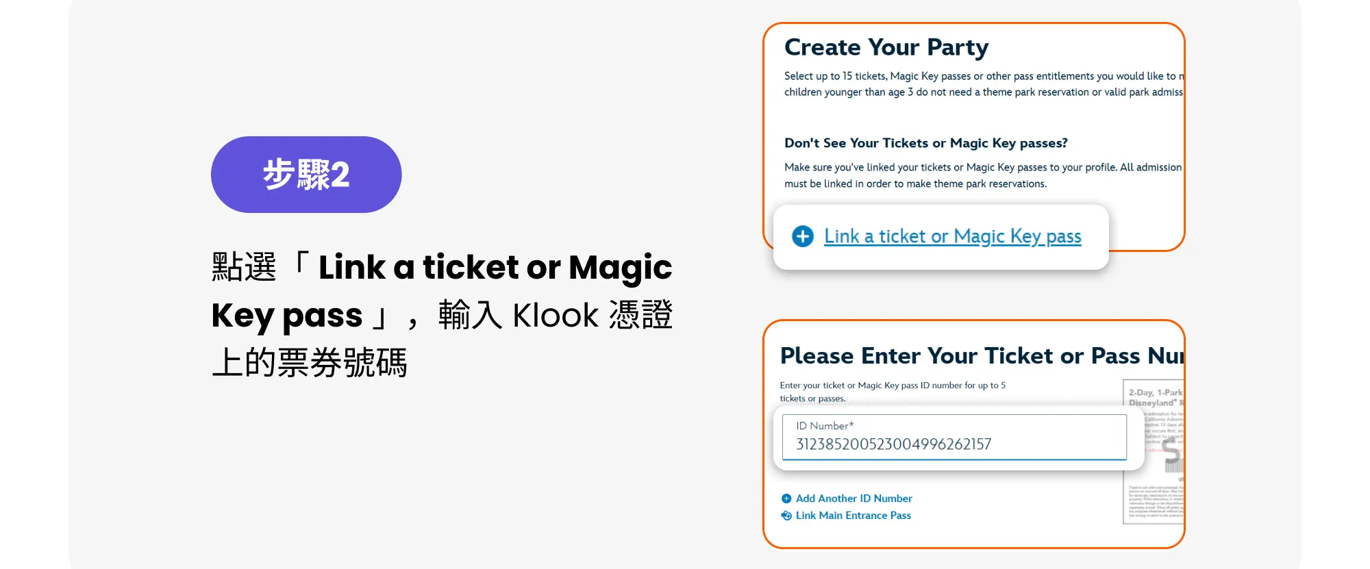
Task: Click Add Another ID Number link
Action: (x=854, y=498)
